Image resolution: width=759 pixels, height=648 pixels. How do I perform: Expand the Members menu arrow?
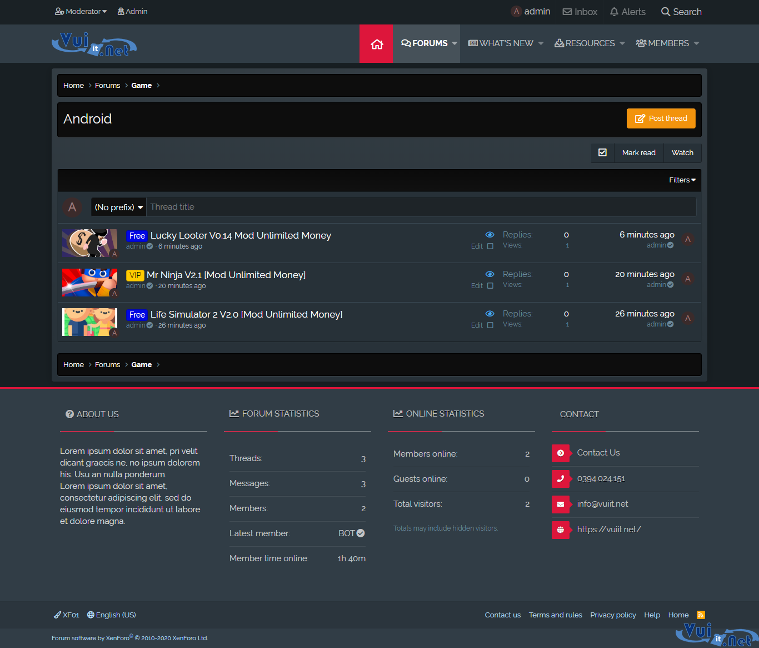[696, 43]
